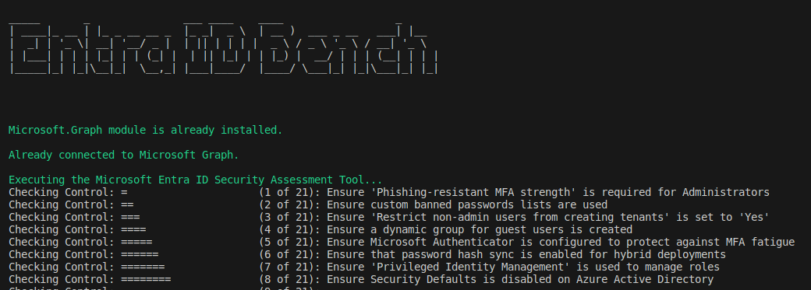Click the 'Restrict non-admin users from creating tenants' line
This screenshot has width=811, height=290.
[389, 217]
